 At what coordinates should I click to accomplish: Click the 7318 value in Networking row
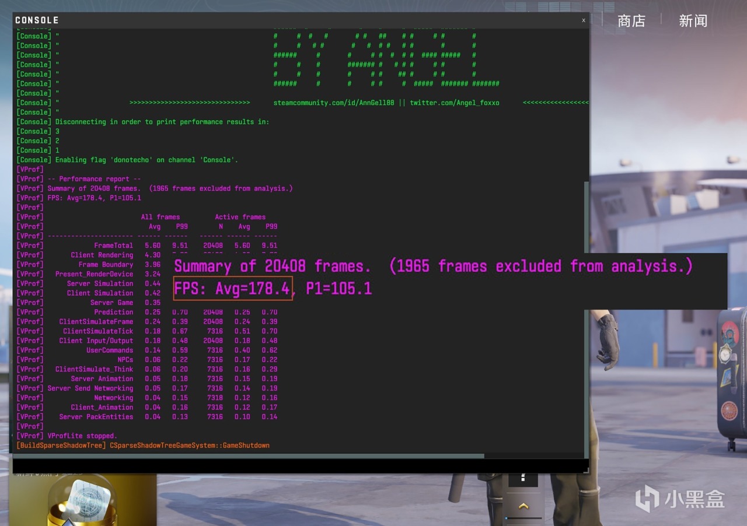click(215, 398)
